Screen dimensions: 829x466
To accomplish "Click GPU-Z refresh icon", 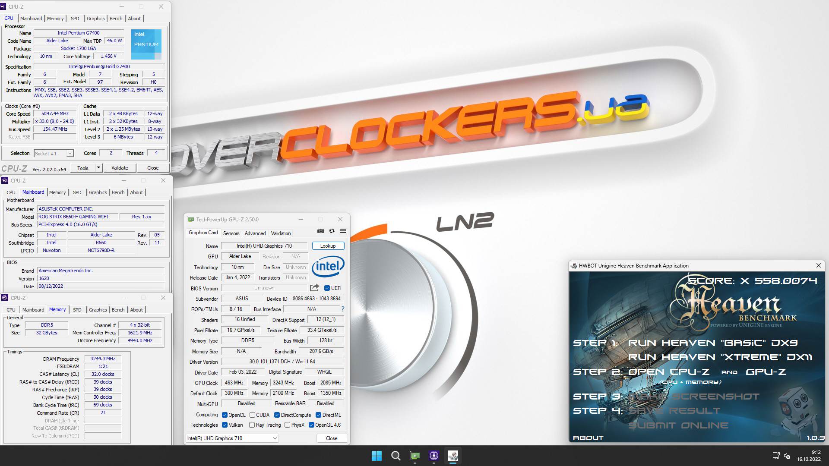I will coord(332,231).
